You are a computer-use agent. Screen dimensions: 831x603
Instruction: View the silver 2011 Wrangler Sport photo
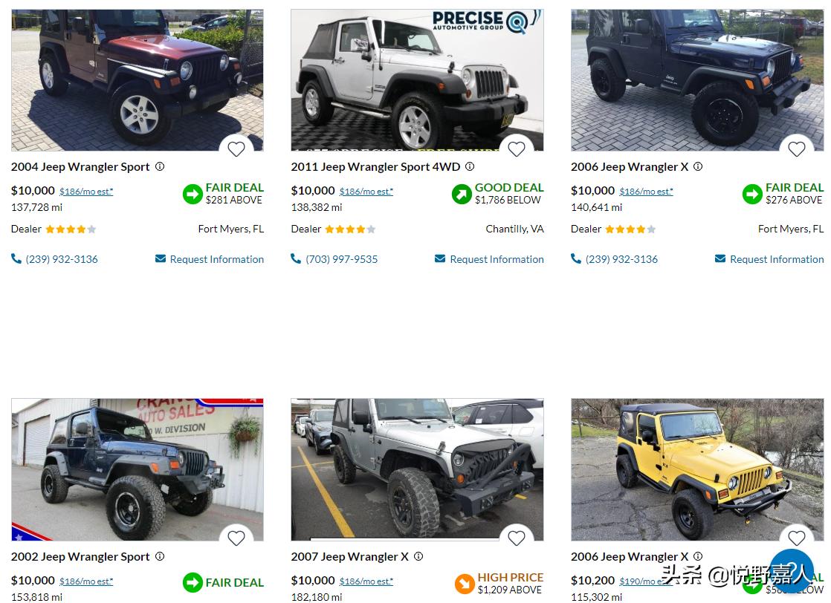tap(417, 80)
